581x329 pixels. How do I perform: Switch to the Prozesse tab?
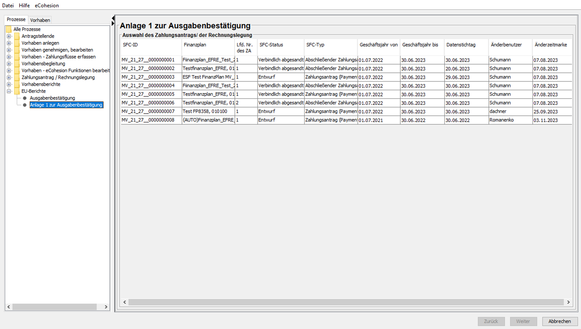(16, 20)
